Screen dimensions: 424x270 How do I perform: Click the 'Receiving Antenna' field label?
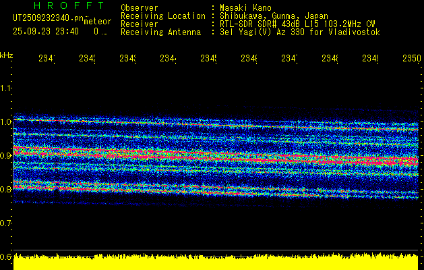click(160, 32)
